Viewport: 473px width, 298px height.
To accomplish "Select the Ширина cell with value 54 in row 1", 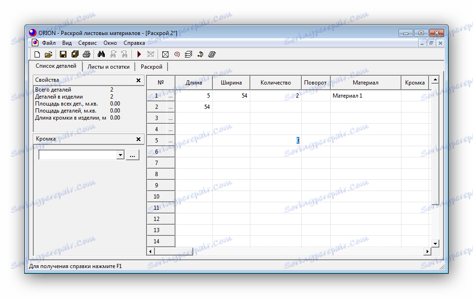I will tap(232, 96).
